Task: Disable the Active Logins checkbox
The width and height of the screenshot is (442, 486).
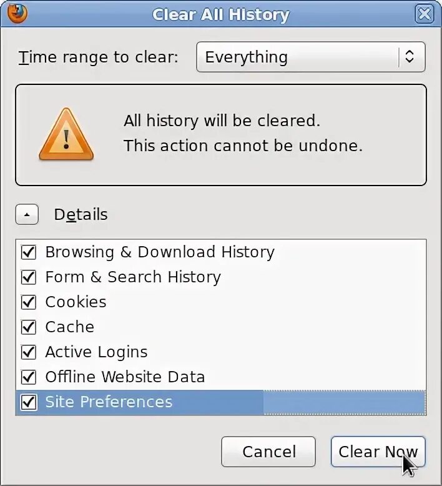Action: point(29,352)
